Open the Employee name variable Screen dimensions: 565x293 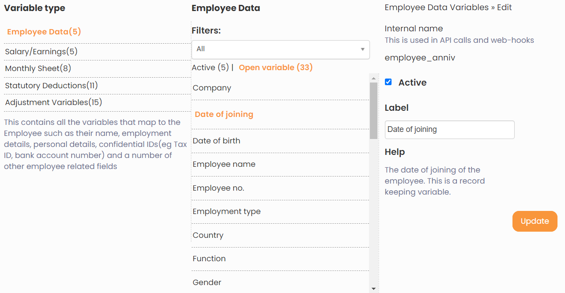224,164
